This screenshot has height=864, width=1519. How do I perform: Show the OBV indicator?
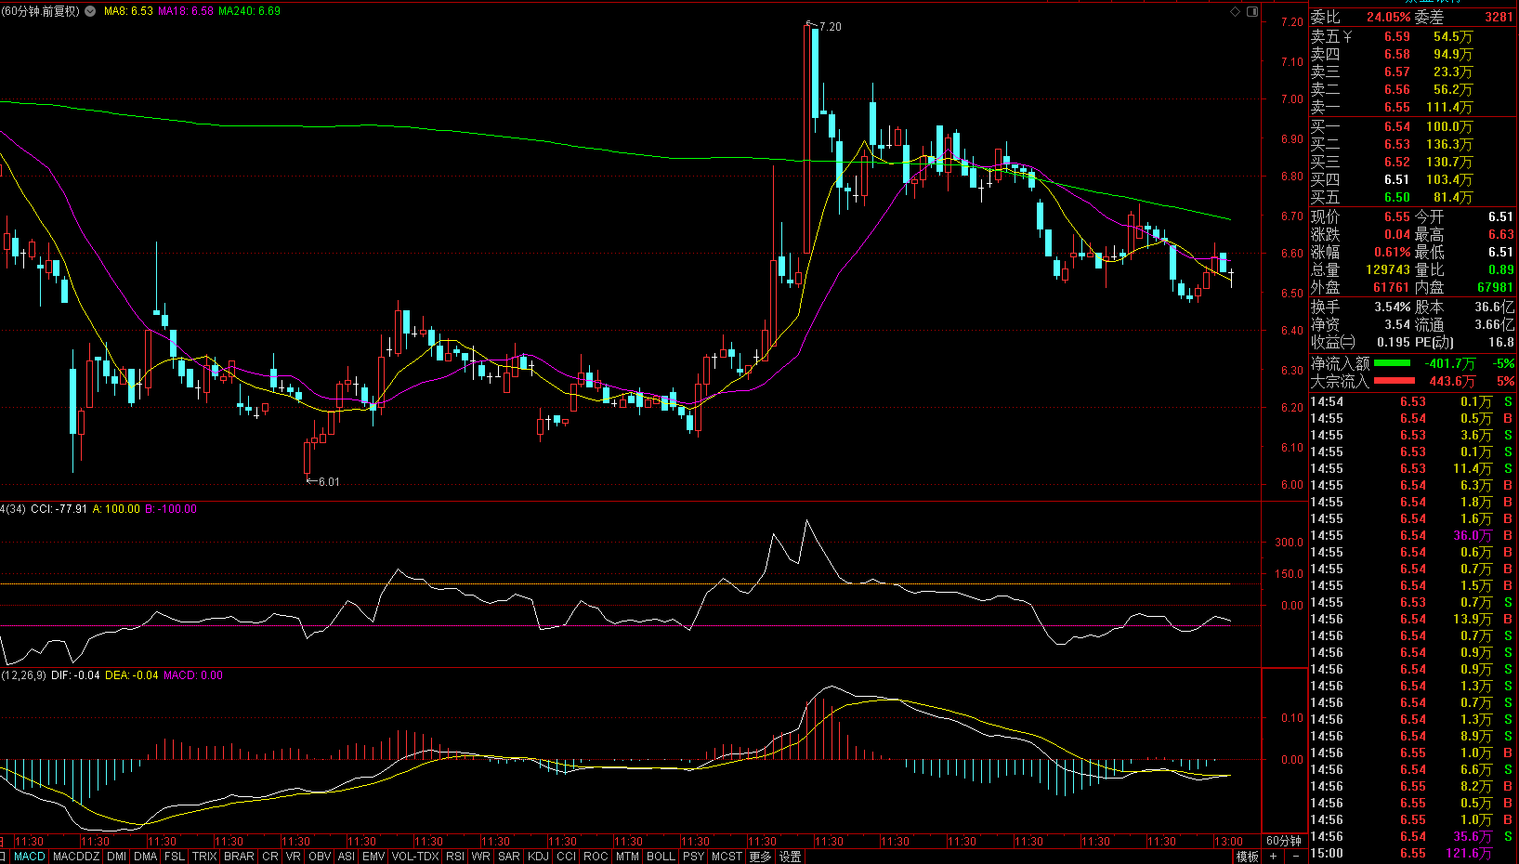(319, 857)
